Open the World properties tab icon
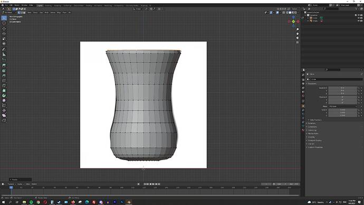 pos(303,96)
